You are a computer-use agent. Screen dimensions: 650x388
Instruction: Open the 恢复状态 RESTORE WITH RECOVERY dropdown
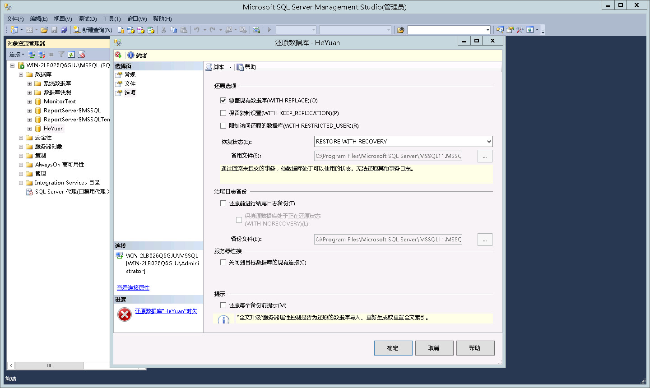point(403,142)
